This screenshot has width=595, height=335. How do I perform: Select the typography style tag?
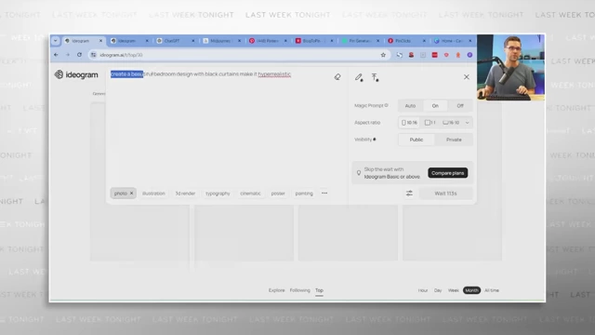pos(218,194)
